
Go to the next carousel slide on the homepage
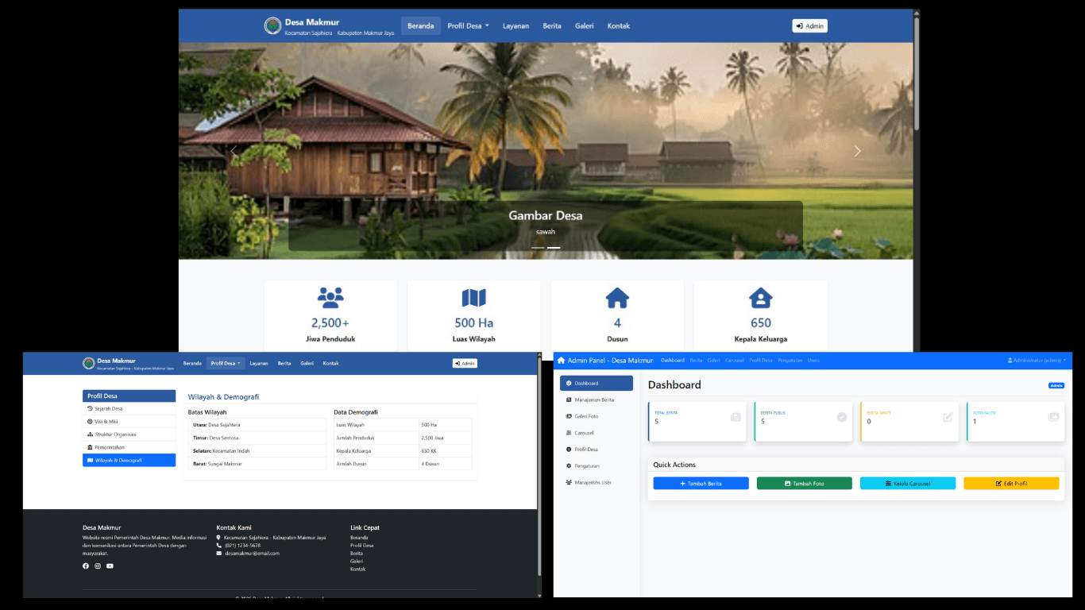tap(857, 151)
